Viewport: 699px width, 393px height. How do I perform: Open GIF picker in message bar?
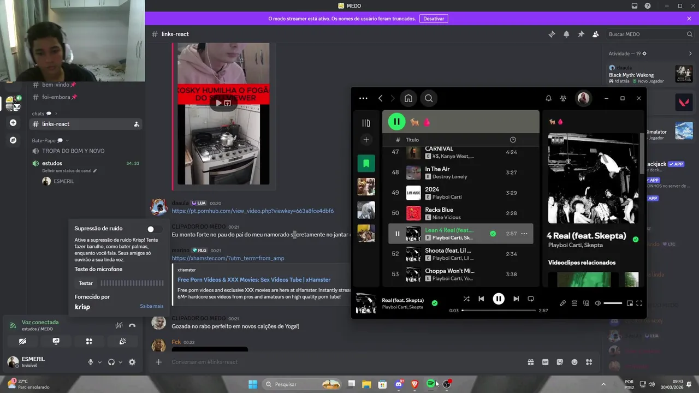pyautogui.click(x=545, y=362)
